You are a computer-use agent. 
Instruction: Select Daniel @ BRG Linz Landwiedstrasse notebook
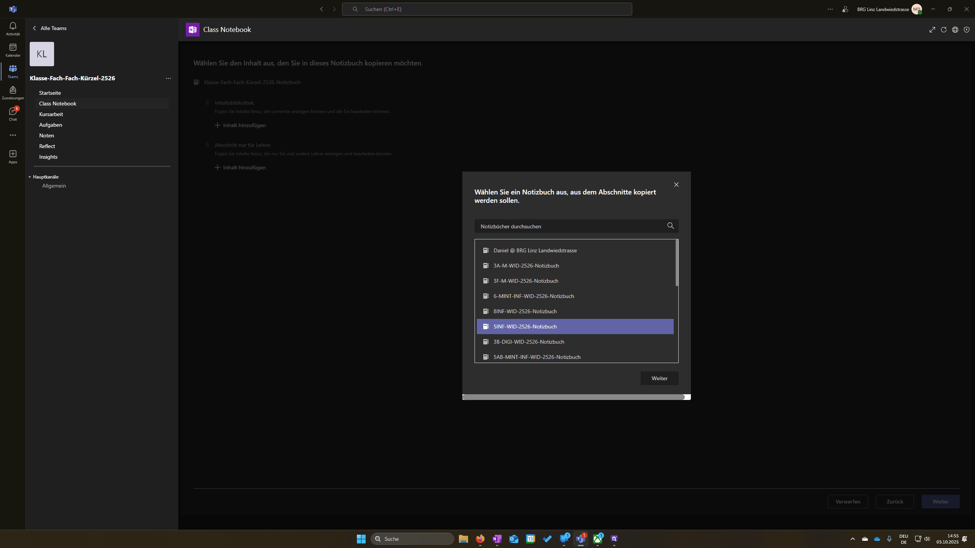tap(575, 250)
